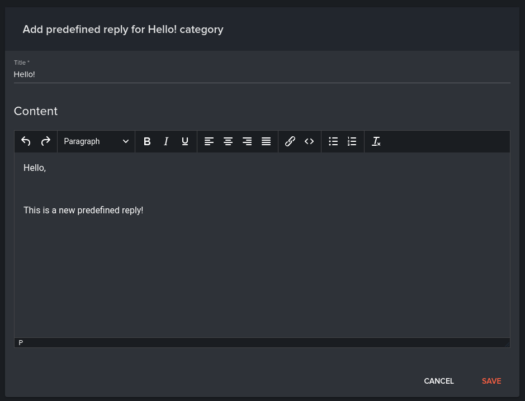The image size is (525, 401).
Task: Insert a numbered list
Action: click(352, 141)
